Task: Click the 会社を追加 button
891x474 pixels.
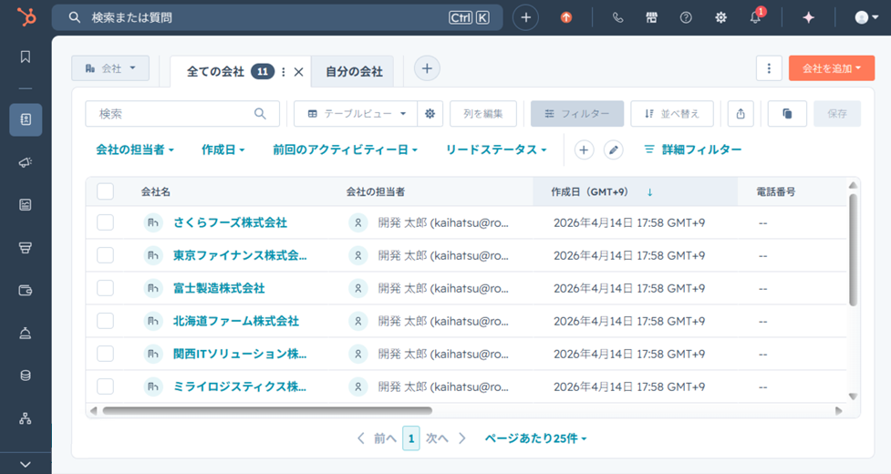Action: tap(831, 68)
